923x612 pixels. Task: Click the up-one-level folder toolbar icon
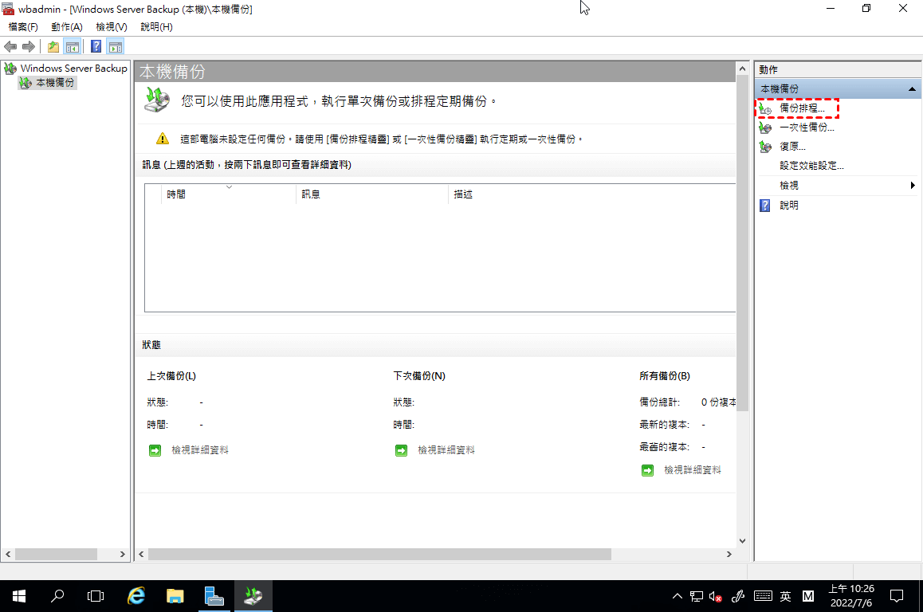53,46
